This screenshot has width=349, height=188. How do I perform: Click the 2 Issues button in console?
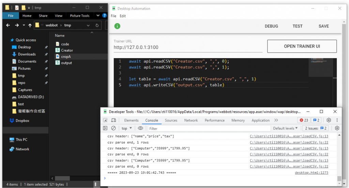(x=316, y=128)
